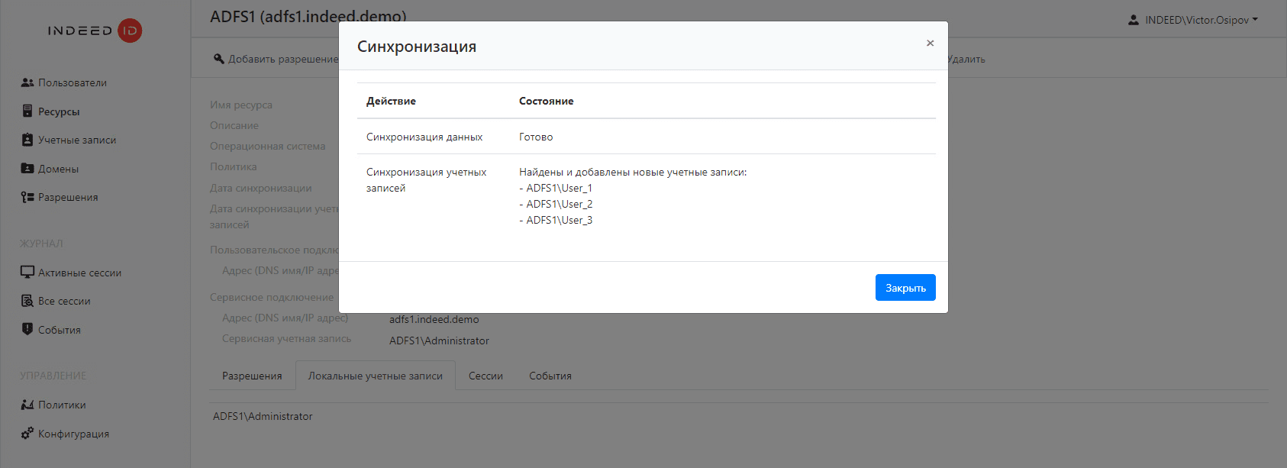Click the Domains icon in sidebar
The width and height of the screenshot is (1287, 468).
(27, 169)
